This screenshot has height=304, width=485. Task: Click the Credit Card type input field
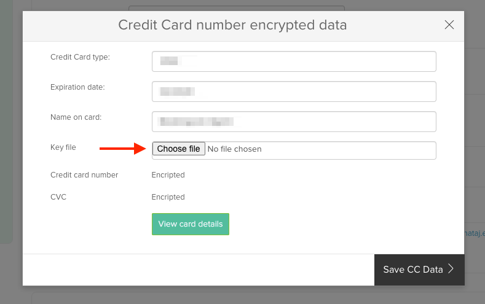pos(294,61)
